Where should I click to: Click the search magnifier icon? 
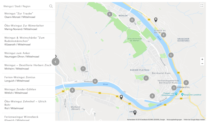coord(51,6)
